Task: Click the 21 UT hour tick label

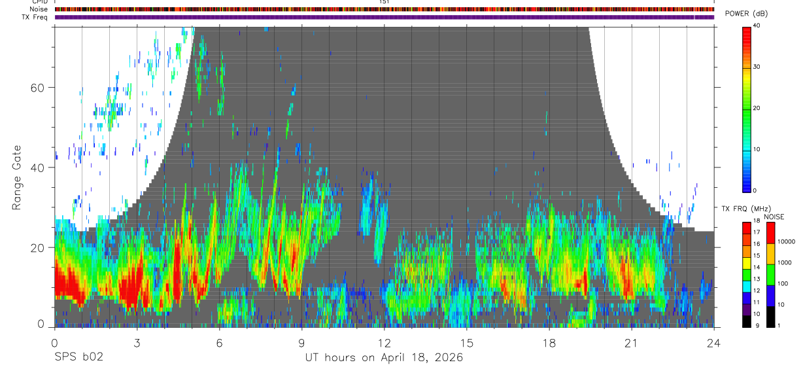Action: click(x=631, y=342)
